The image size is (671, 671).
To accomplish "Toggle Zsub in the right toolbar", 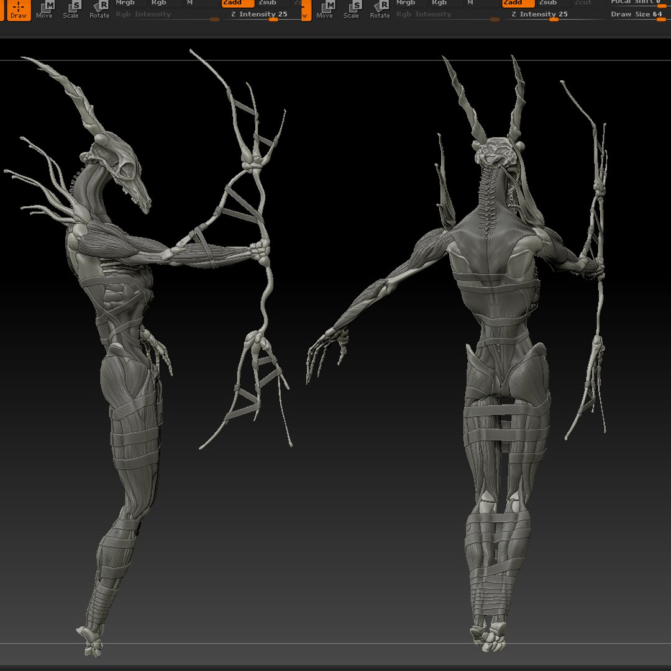I will (553, 4).
